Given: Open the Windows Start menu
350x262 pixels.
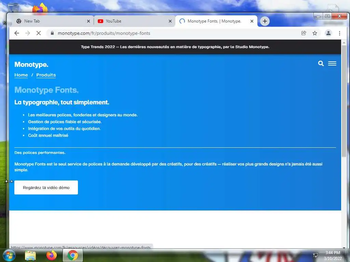Looking at the screenshot, I should (x=9, y=256).
